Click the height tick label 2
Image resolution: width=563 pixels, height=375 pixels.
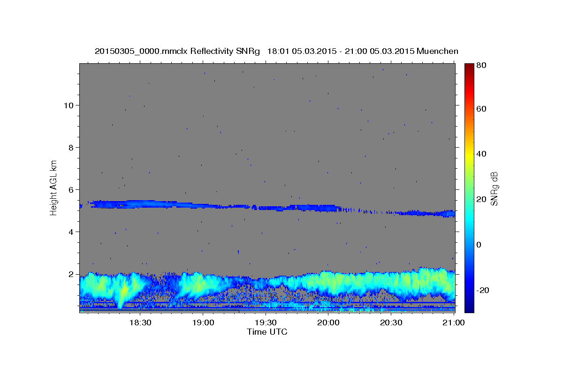(x=72, y=274)
